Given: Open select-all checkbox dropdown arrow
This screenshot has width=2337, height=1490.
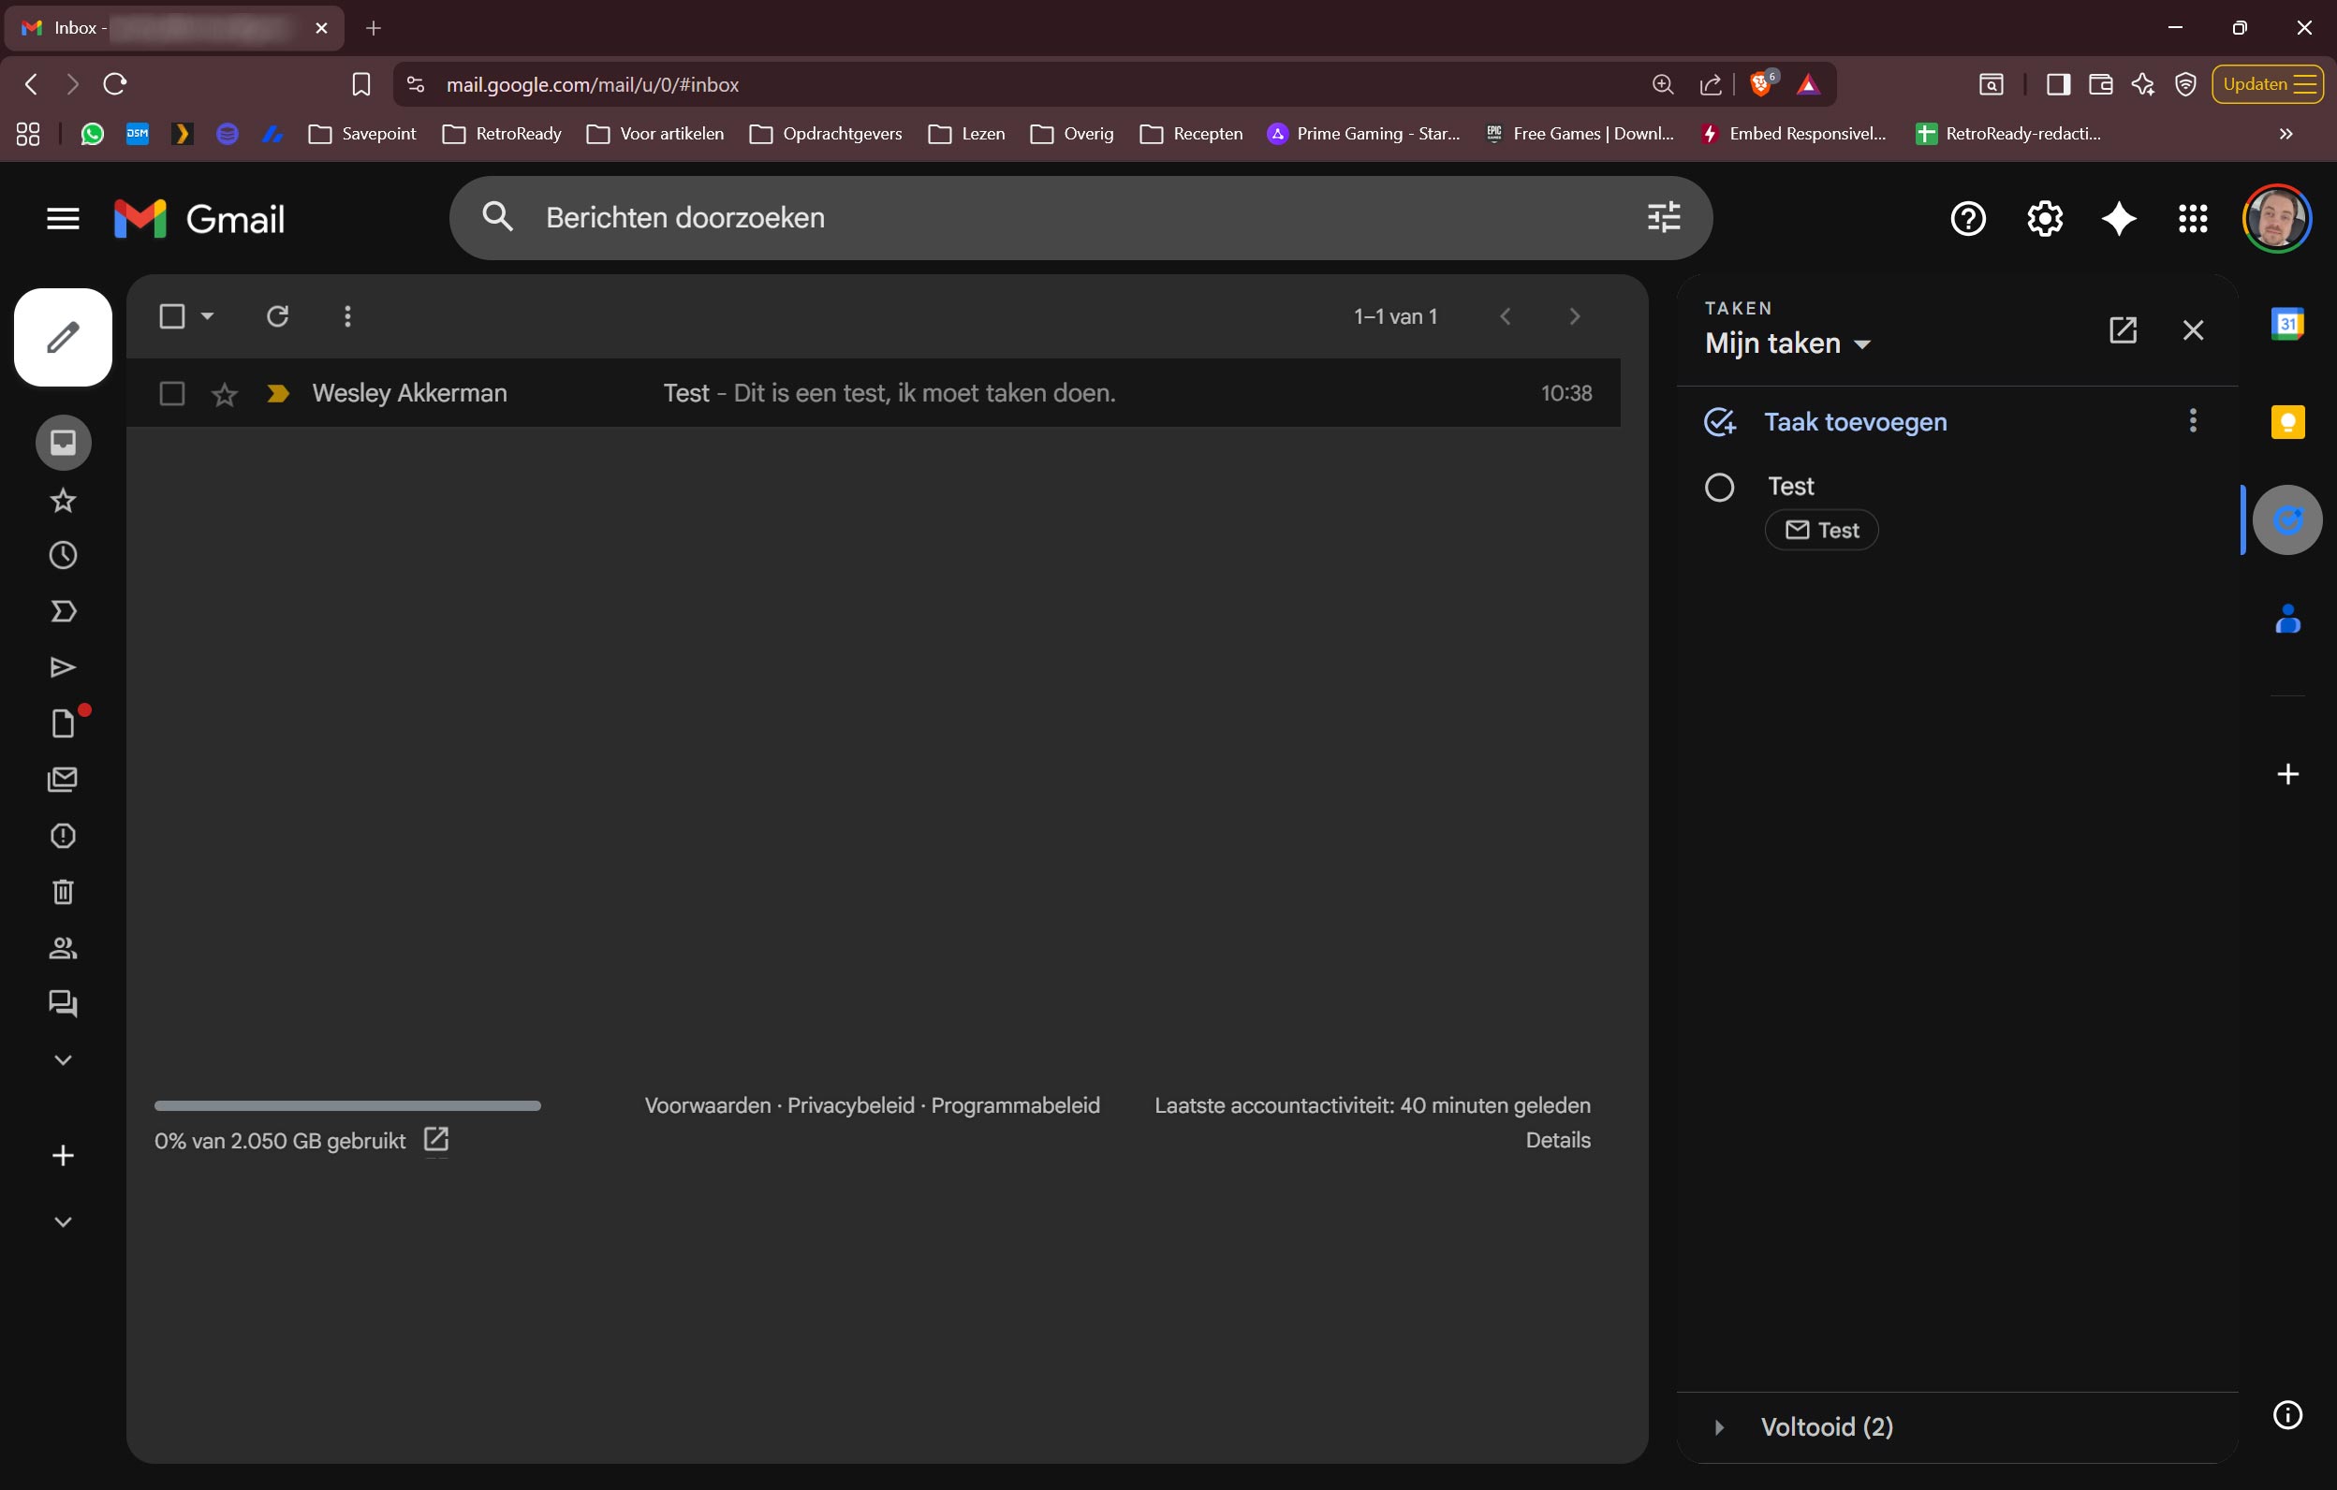Looking at the screenshot, I should point(207,316).
